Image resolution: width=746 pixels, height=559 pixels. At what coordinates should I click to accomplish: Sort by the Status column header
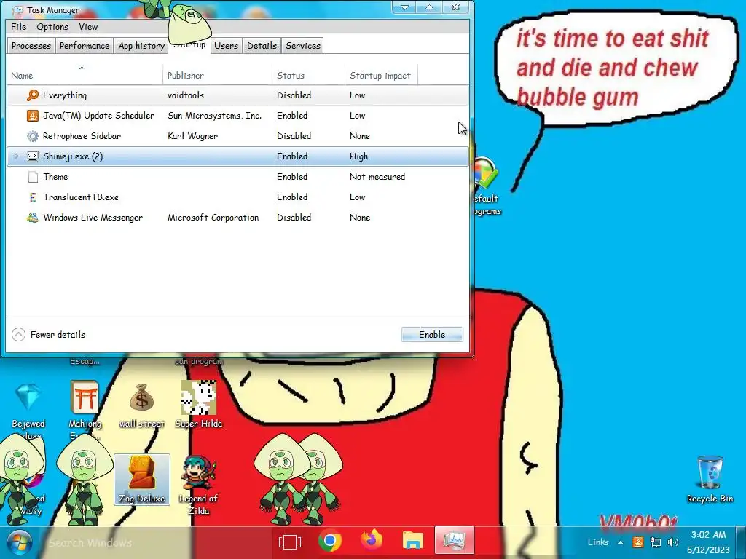point(309,75)
